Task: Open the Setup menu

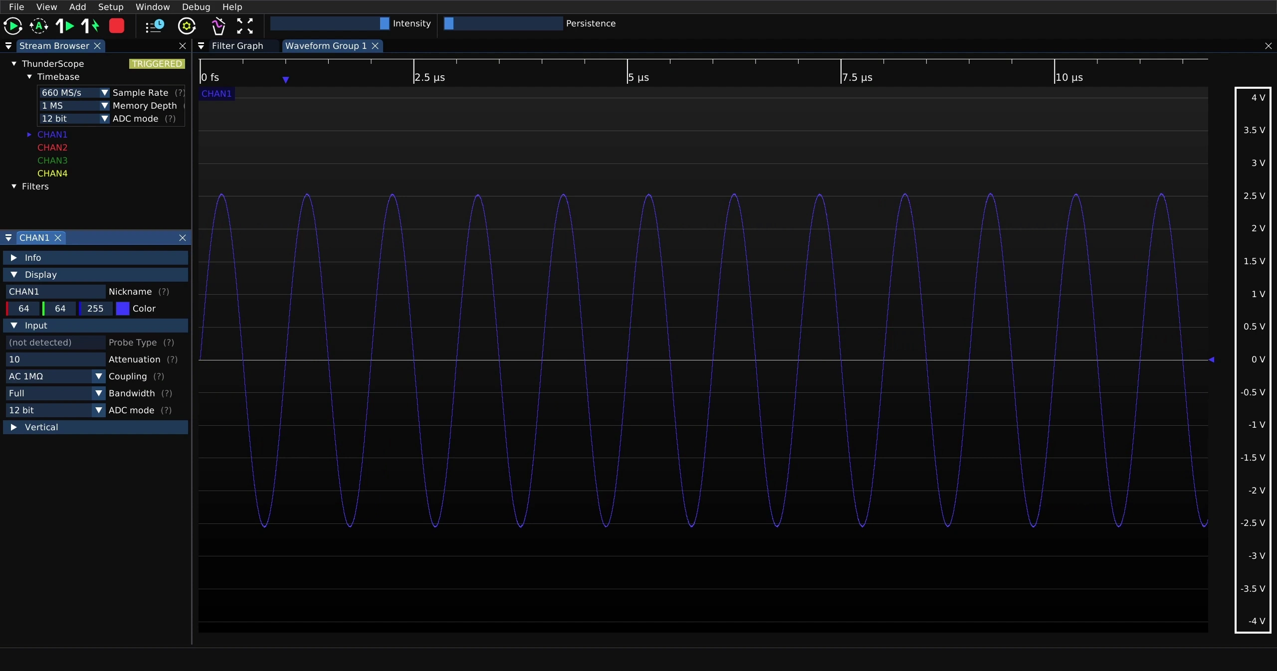Action: point(111,7)
